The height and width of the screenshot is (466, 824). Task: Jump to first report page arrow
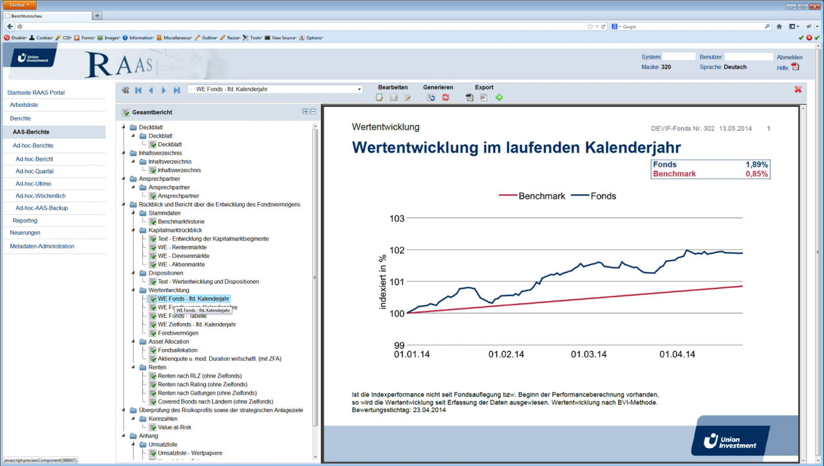tap(138, 90)
